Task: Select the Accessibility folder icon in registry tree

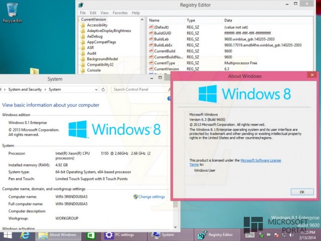Action: [83, 25]
